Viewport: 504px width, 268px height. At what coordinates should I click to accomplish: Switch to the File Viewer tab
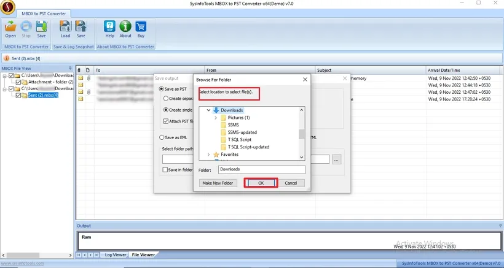(143, 255)
